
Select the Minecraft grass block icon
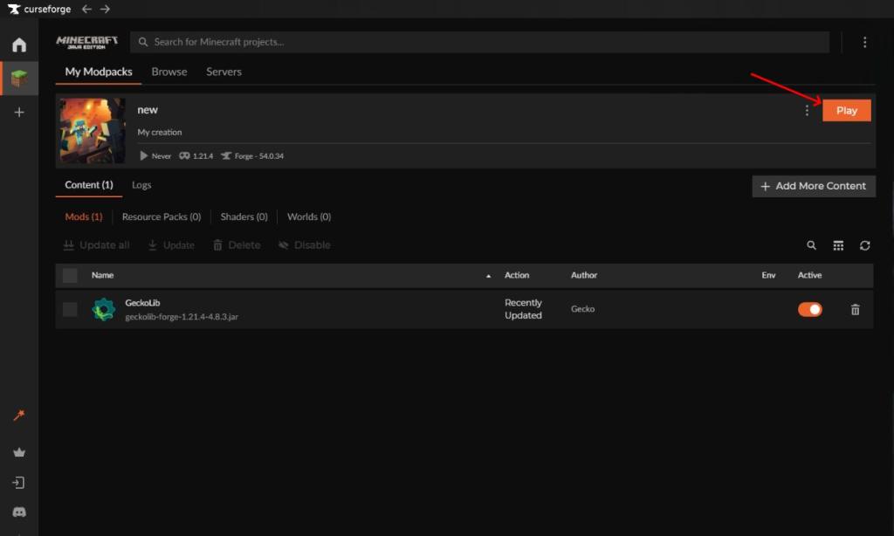(x=19, y=79)
